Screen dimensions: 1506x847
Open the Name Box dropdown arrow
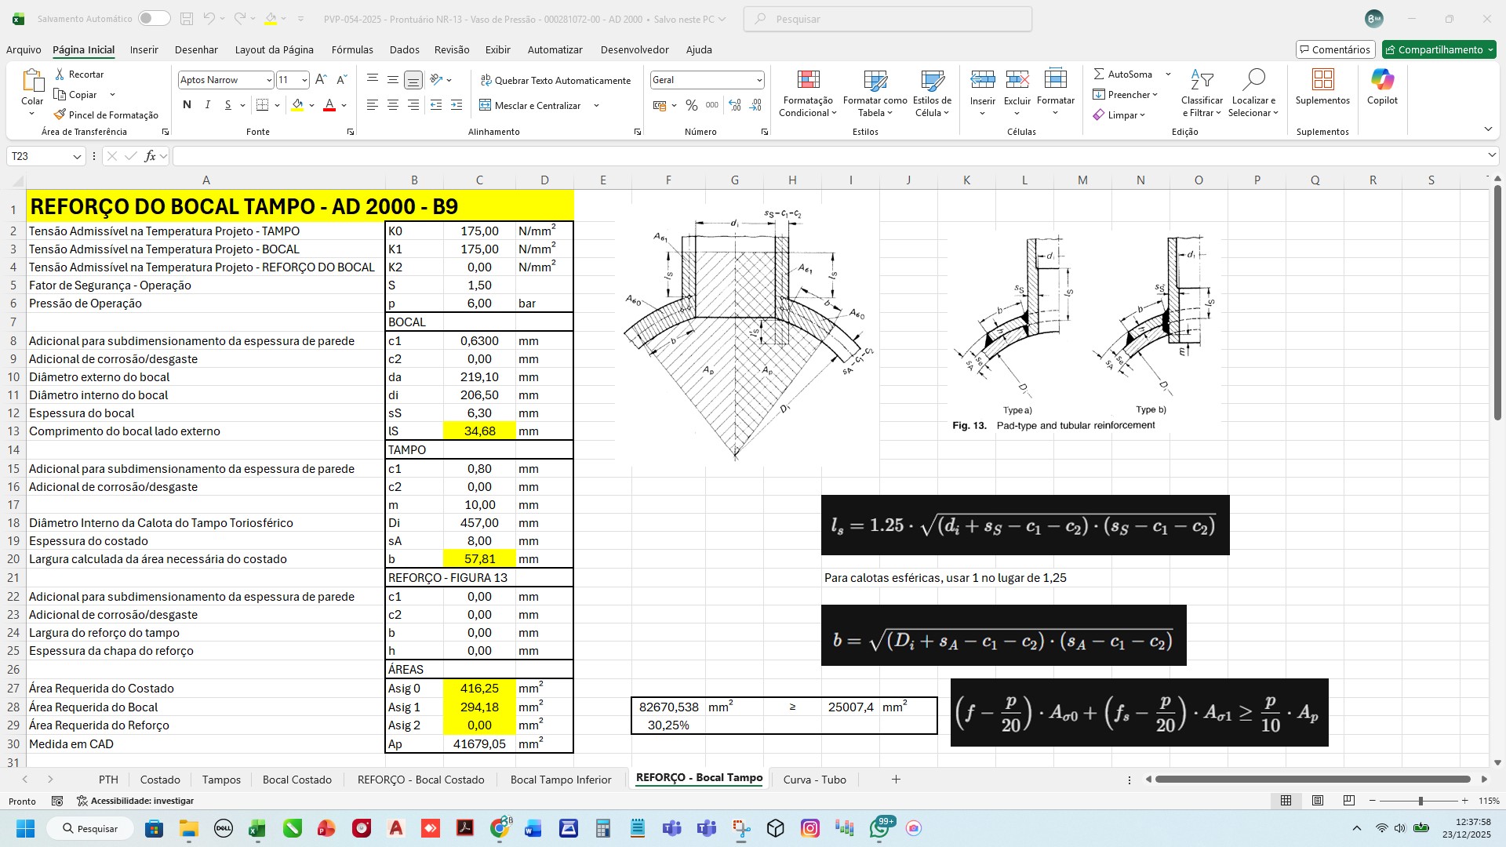click(77, 156)
